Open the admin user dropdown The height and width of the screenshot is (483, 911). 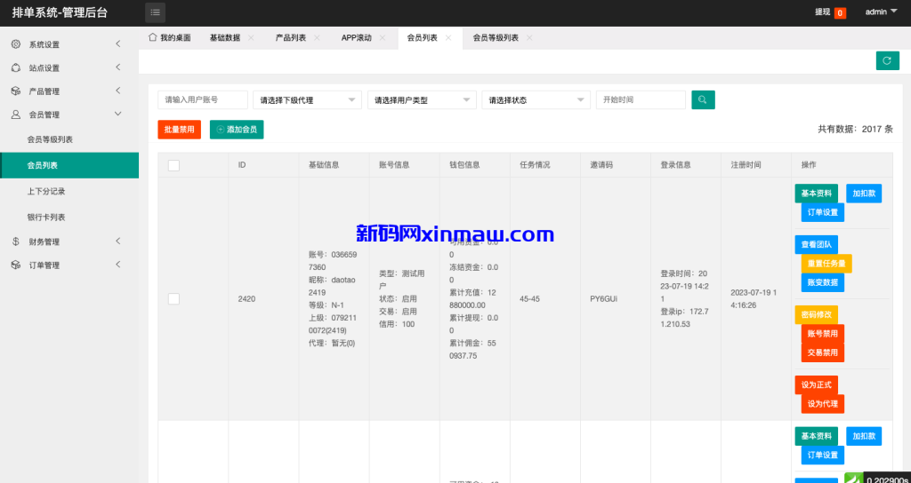pos(882,12)
